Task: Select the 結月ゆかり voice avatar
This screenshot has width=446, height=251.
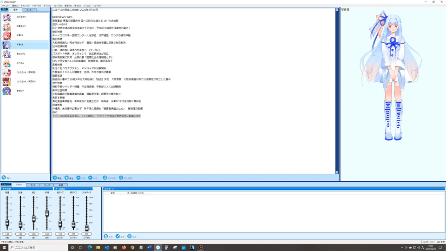Action: click(7, 17)
